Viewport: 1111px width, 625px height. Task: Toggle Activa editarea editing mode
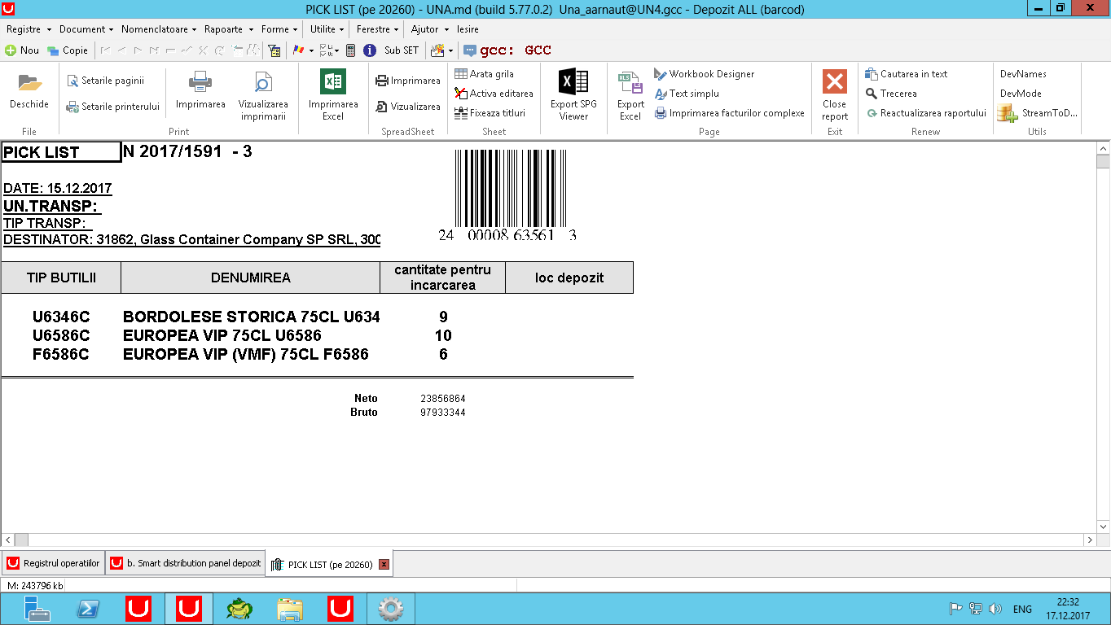494,94
